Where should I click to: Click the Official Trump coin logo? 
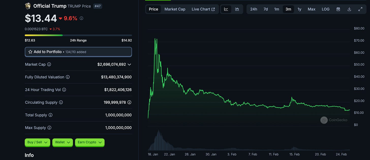click(x=28, y=6)
